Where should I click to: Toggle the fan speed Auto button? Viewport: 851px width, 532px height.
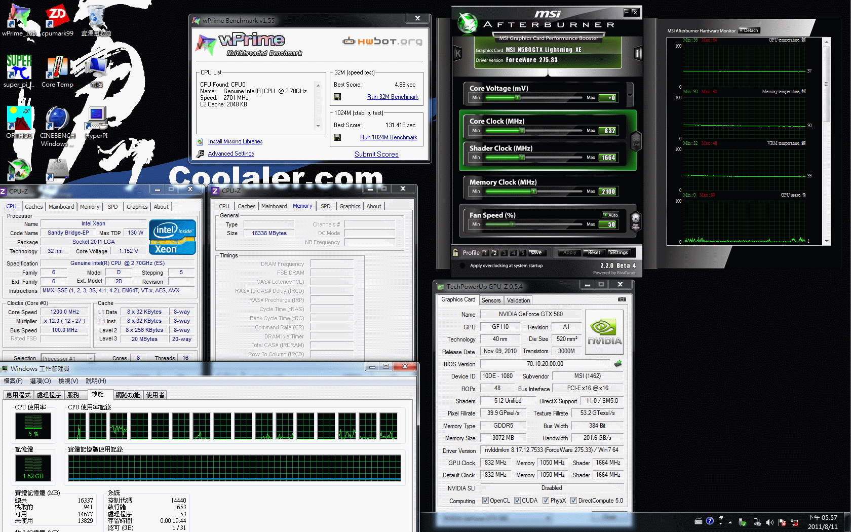click(610, 215)
